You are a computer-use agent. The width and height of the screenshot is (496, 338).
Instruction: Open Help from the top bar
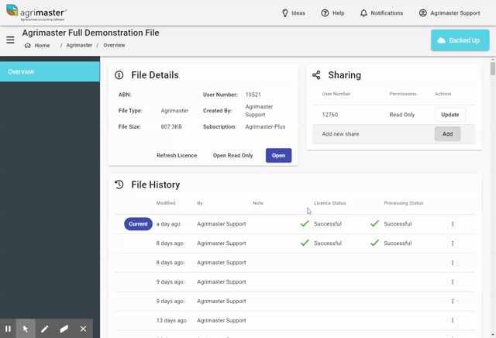[x=332, y=13]
